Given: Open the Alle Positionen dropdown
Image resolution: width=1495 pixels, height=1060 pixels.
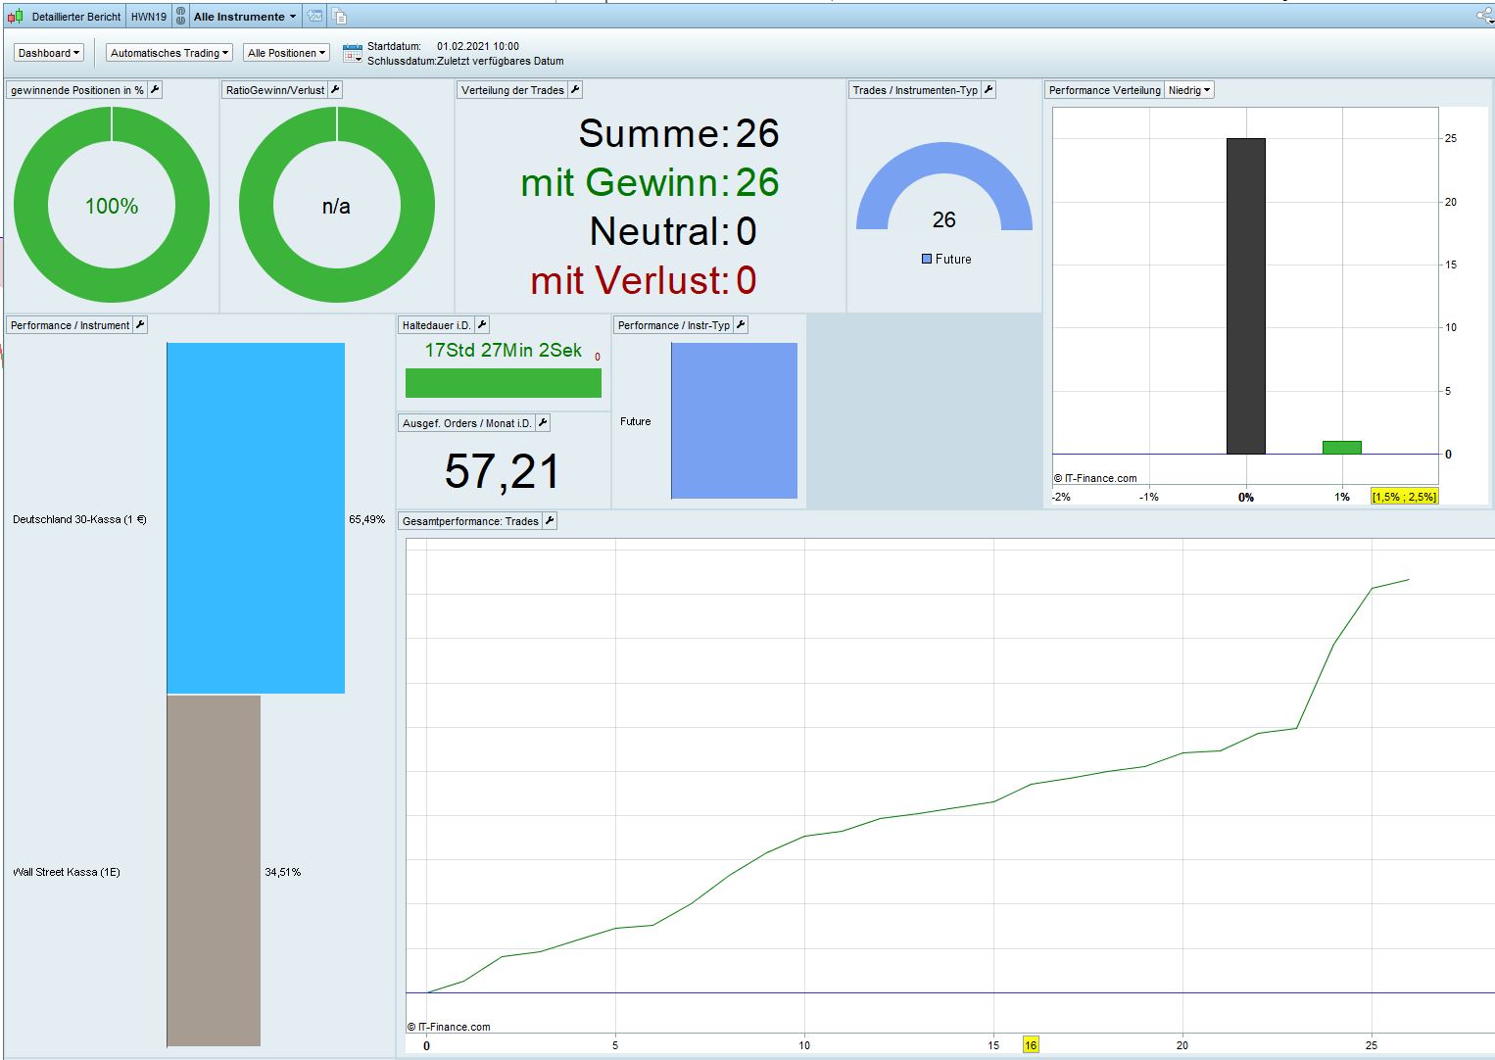Looking at the screenshot, I should click(x=287, y=53).
